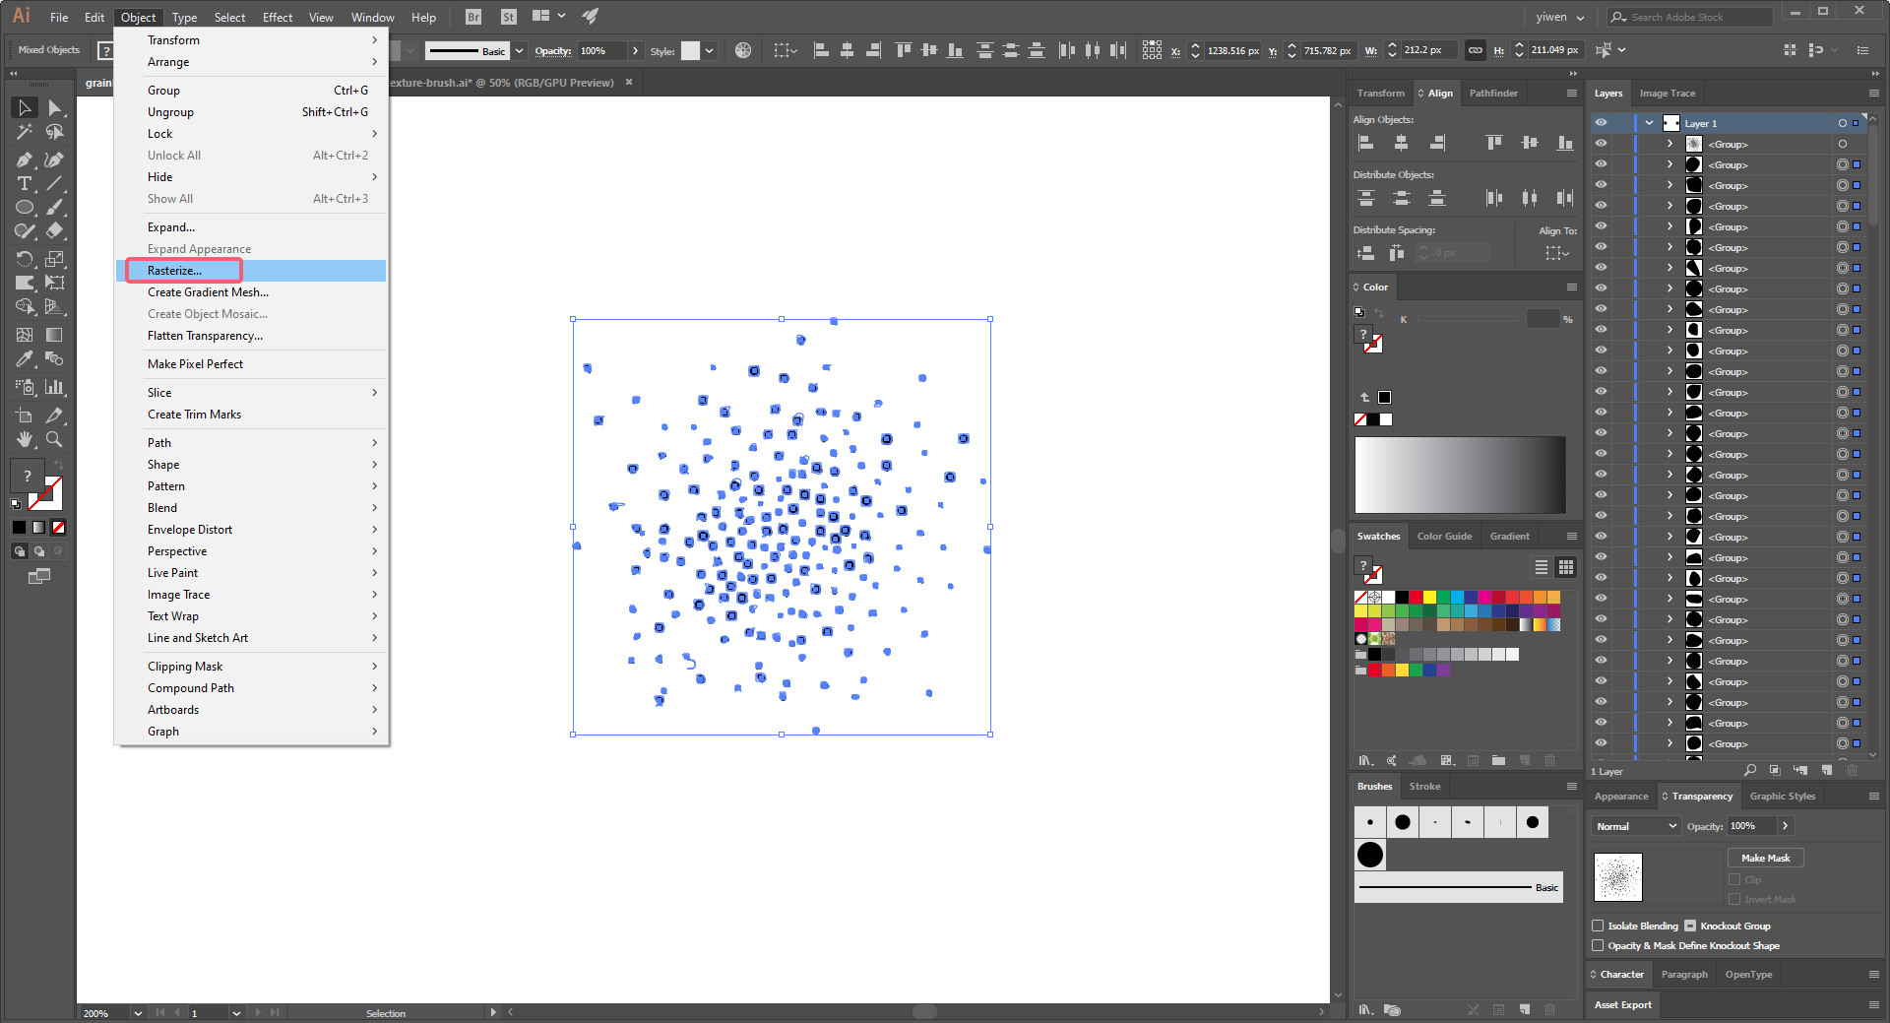Choose Rasterize... from Object menu
The image size is (1890, 1023).
tap(252, 271)
